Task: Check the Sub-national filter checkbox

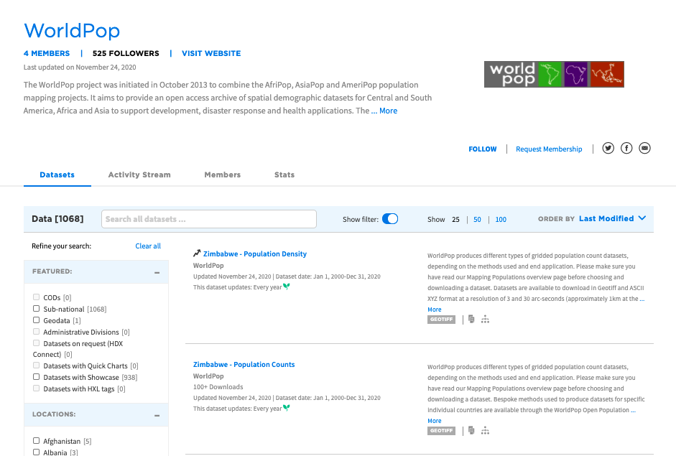Action: pyautogui.click(x=37, y=310)
